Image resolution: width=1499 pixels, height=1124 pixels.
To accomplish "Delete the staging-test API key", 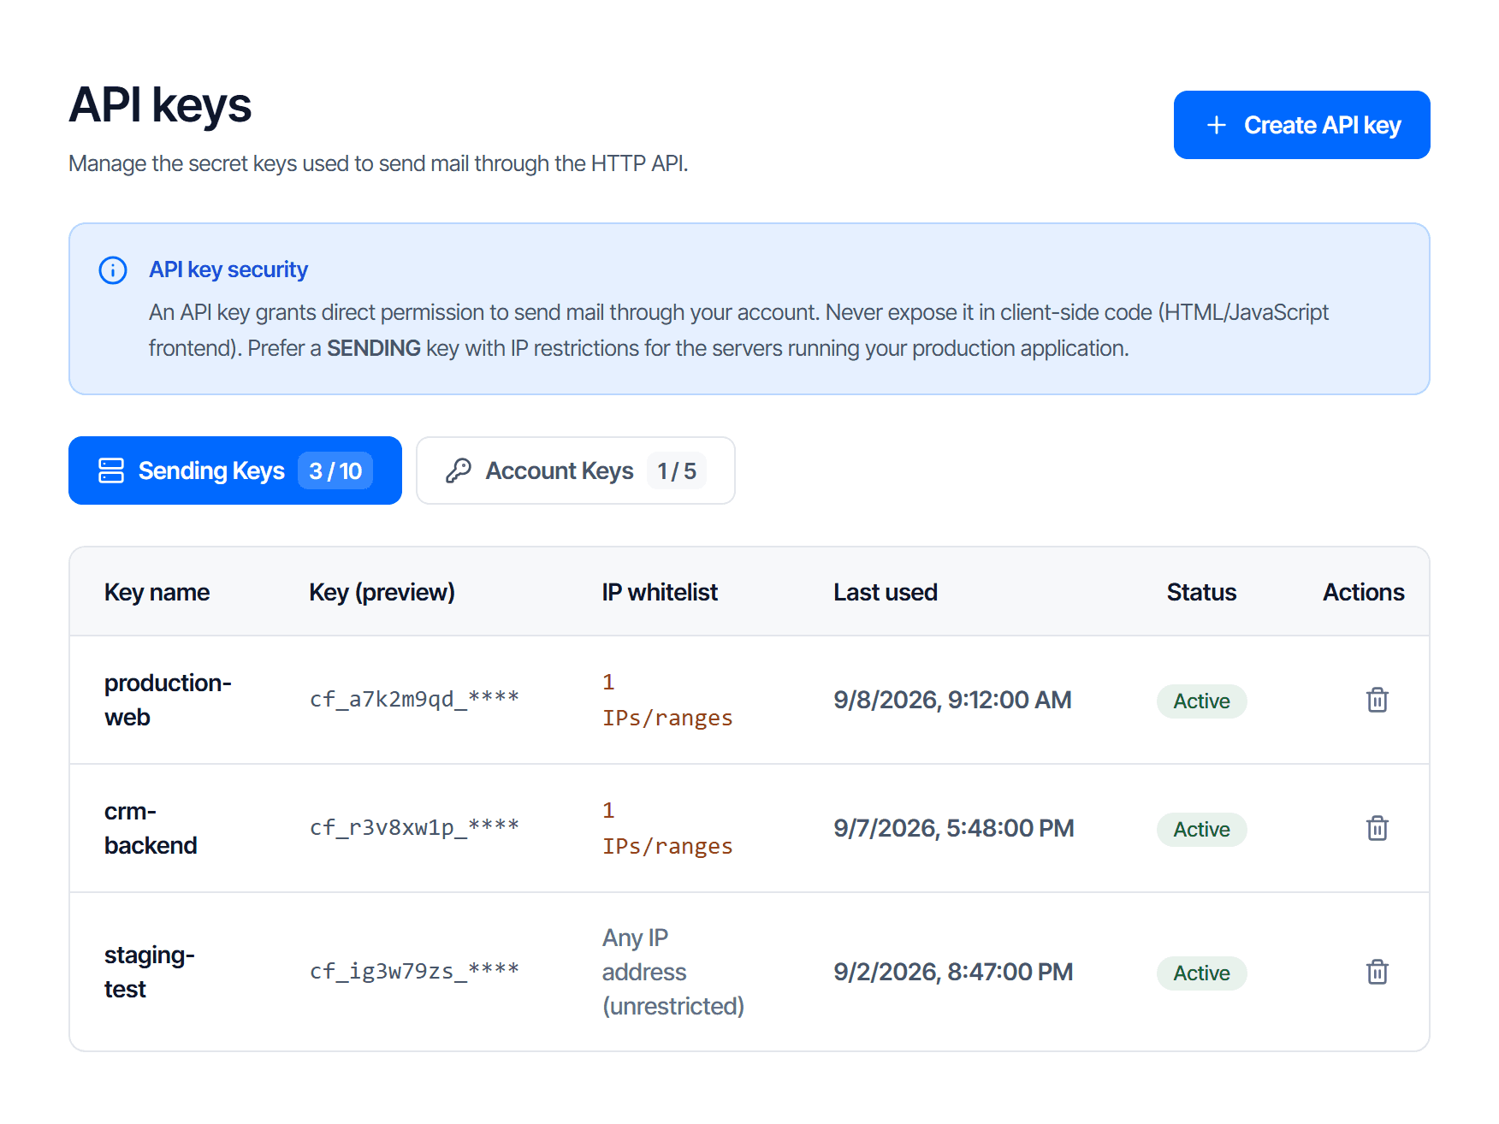I will tap(1377, 972).
